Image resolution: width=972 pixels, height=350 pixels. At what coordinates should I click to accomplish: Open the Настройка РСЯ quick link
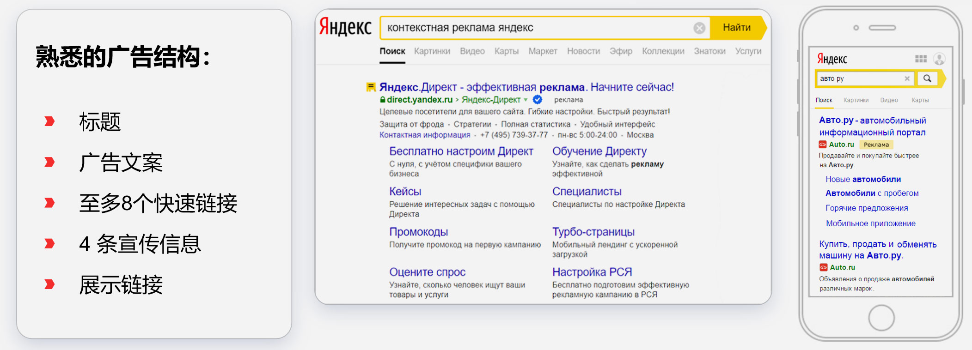(x=592, y=272)
